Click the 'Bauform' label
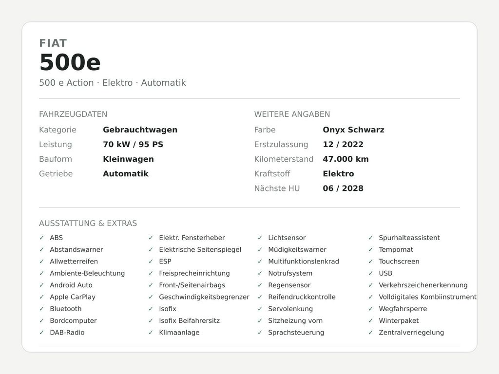This screenshot has height=374, width=499. (x=56, y=159)
